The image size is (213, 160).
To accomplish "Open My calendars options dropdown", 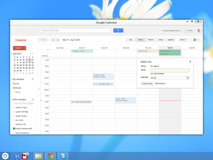I will pos(32,79).
